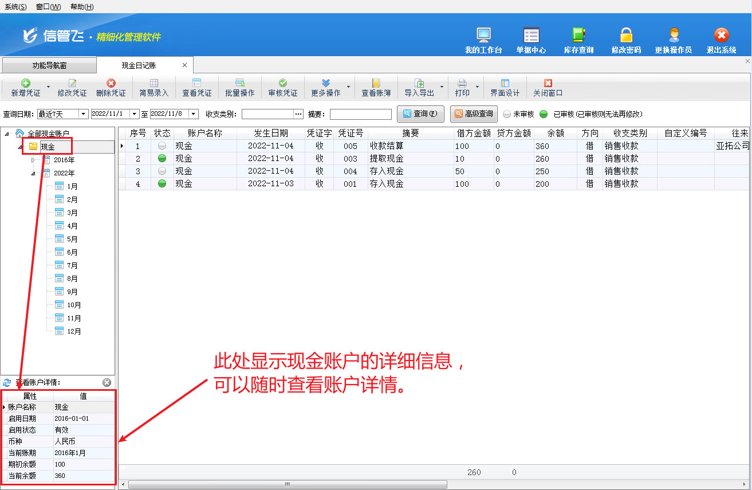752x490 pixels.
Task: Open 简易录入 from the toolbar
Action: tap(154, 84)
